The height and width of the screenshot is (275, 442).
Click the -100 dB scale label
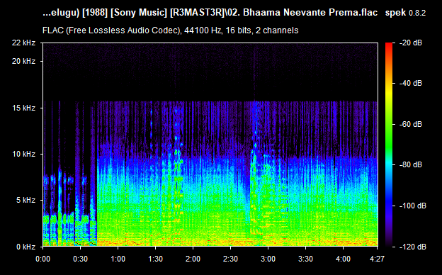tap(413, 206)
